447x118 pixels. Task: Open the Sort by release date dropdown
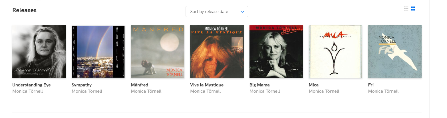pos(217,12)
